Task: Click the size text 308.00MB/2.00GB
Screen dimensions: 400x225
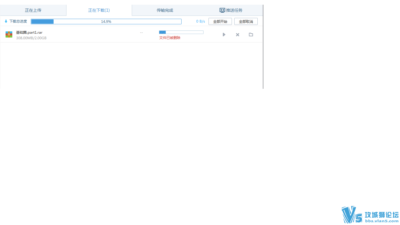Action: (x=31, y=38)
